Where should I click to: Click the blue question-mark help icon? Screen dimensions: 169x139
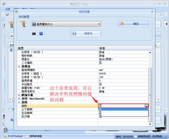click(x=41, y=34)
